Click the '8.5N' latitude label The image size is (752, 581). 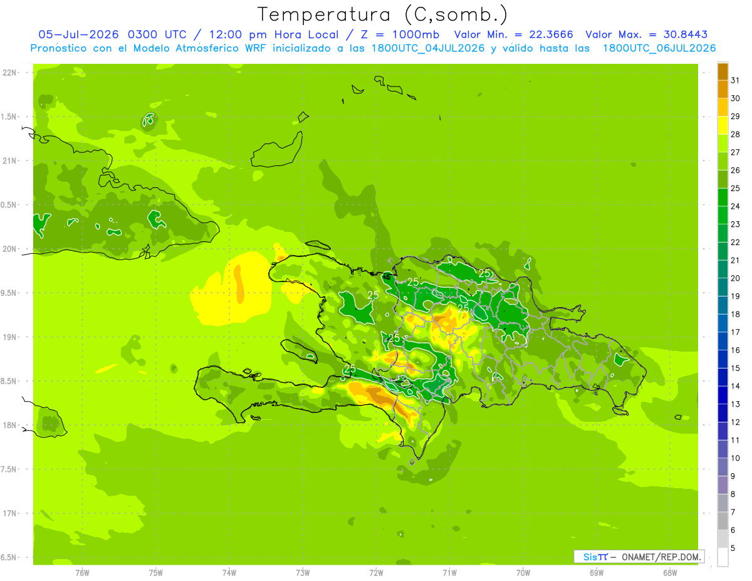click(x=9, y=381)
